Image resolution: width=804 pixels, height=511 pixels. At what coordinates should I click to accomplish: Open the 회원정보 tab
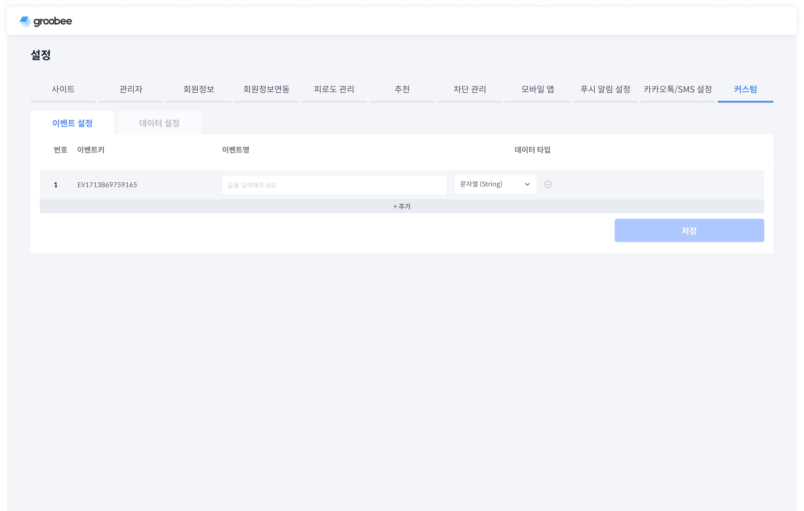[x=199, y=89]
